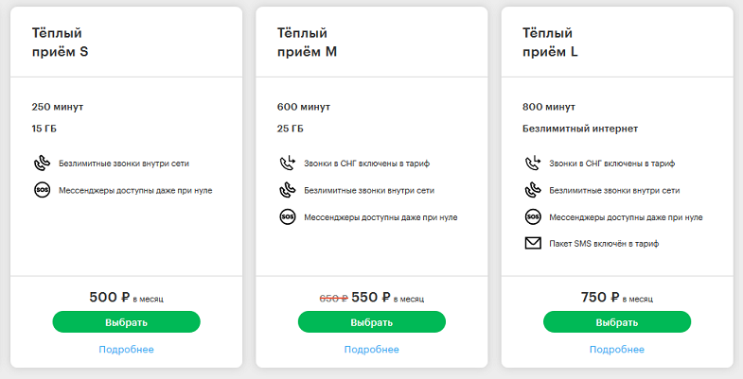Click the unlimited calls phone icon in the L plan

(x=533, y=190)
